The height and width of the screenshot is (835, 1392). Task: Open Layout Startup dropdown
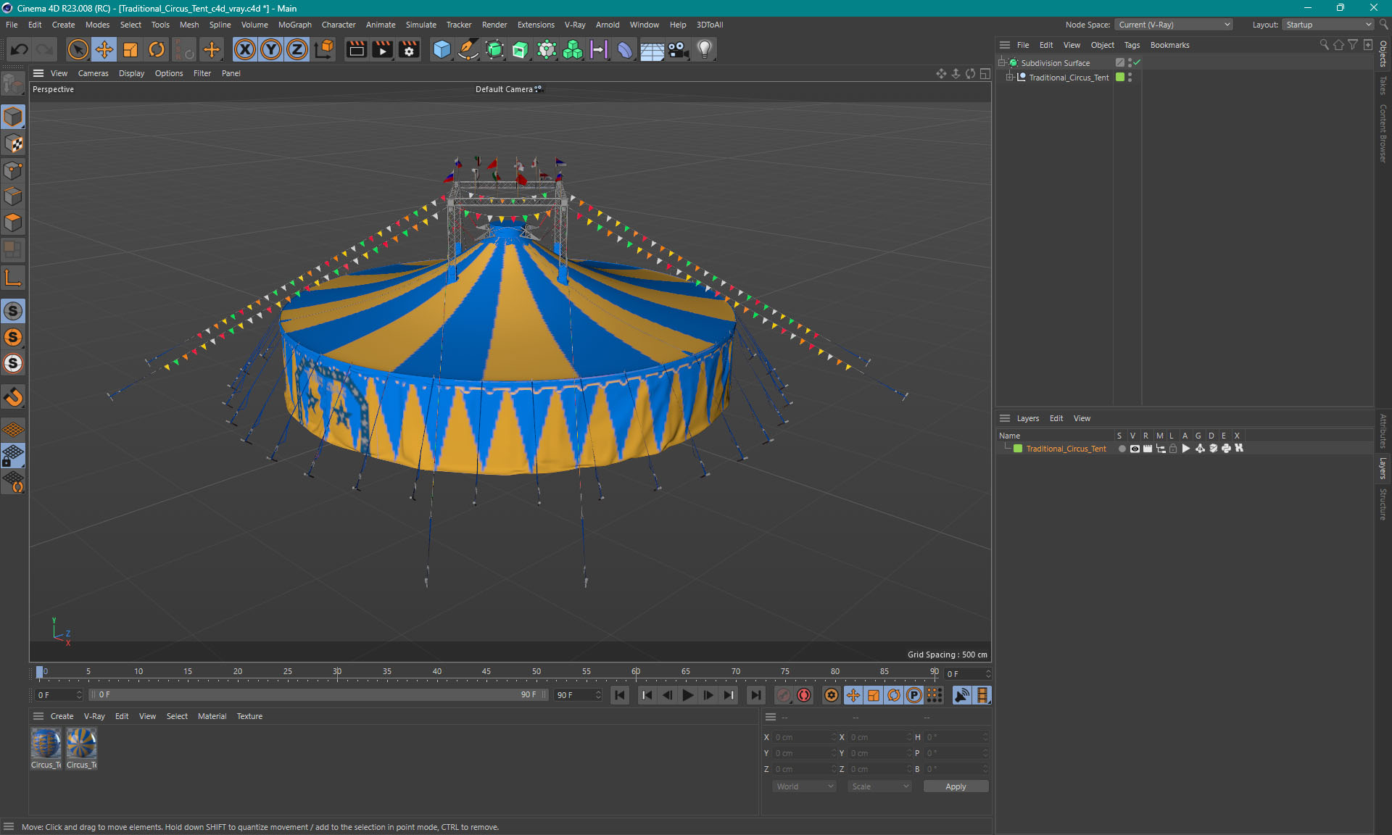coord(1328,25)
